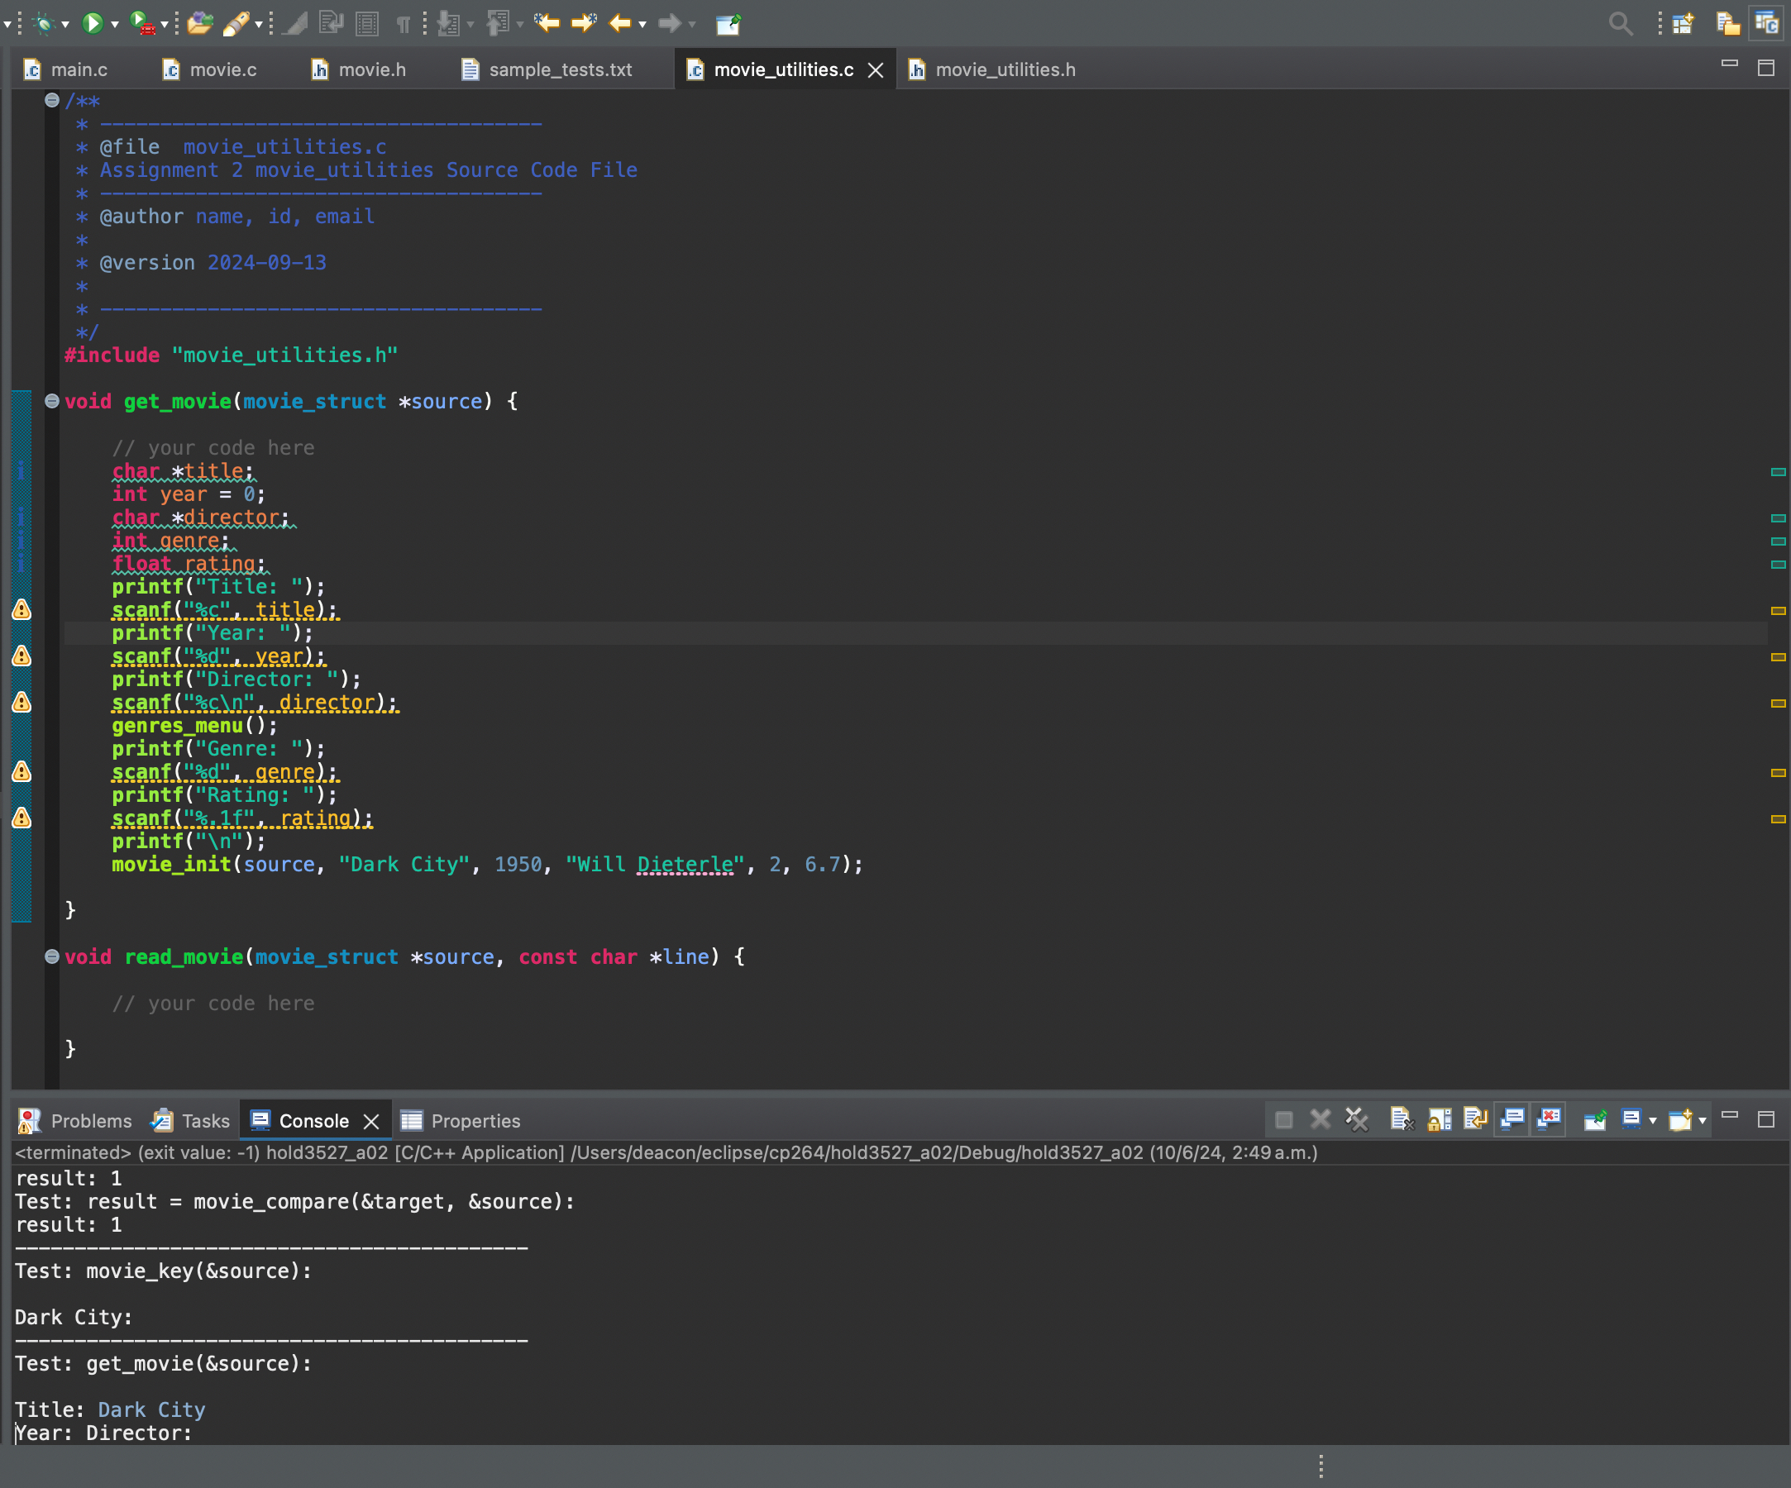
Task: Enable Show Console When Standard Out Changes
Action: 1512,1119
